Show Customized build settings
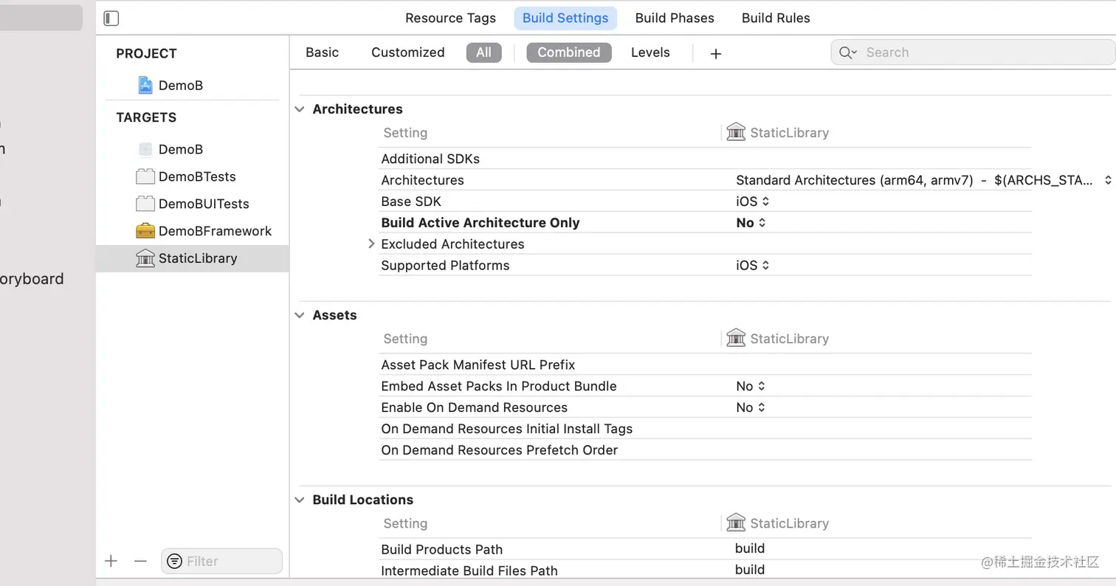Image resolution: width=1116 pixels, height=586 pixels. click(x=407, y=52)
